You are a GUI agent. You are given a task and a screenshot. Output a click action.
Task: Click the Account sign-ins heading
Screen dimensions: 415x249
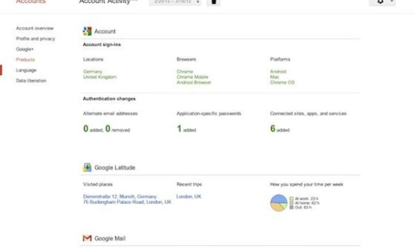[x=102, y=44]
